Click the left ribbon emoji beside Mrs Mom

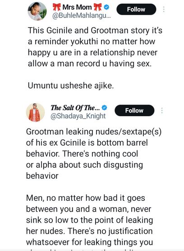[x=57, y=7]
